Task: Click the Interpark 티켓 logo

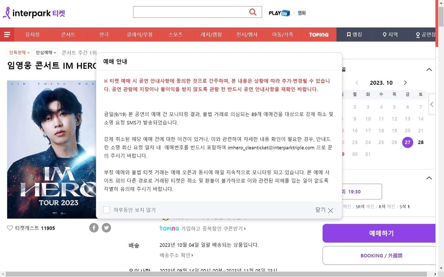Action: coord(33,13)
